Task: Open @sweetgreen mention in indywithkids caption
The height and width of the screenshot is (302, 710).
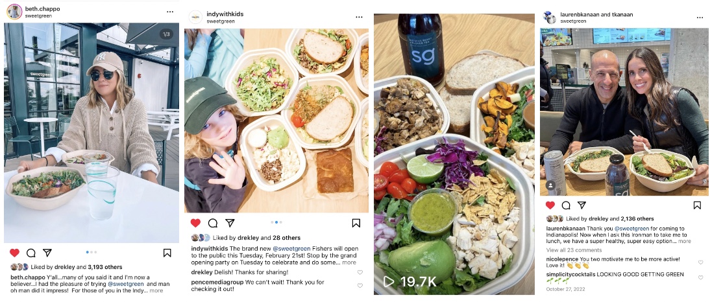Action: (293, 249)
